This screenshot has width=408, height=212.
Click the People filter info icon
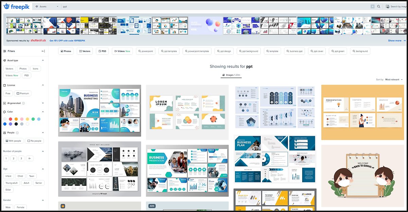pyautogui.click(x=17, y=133)
